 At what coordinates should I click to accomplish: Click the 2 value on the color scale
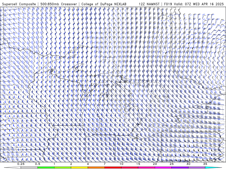(x=71, y=164)
